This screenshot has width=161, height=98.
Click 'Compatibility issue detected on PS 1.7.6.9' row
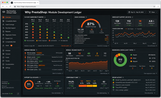pos(134,82)
